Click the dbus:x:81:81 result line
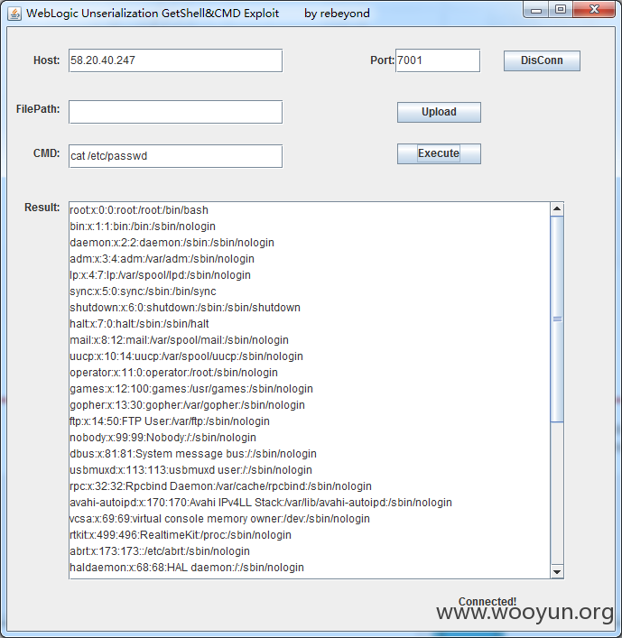 coord(193,454)
